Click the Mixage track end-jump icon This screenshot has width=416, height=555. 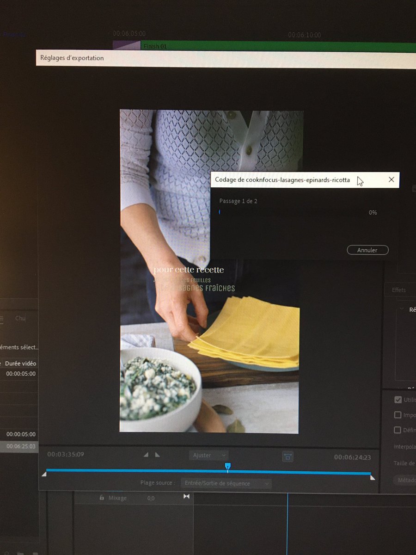coord(186,496)
